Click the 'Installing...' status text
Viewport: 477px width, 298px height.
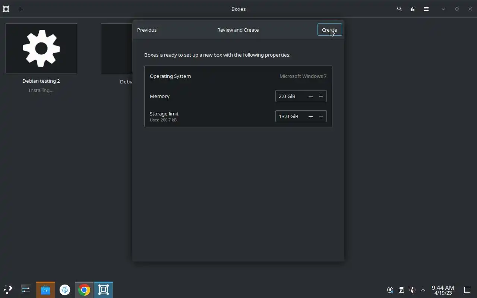(41, 90)
